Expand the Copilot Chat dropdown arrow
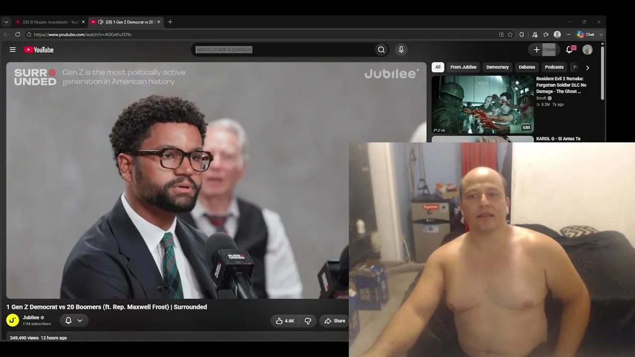 (x=601, y=35)
